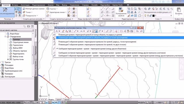184x104 pixels.
Task: Open the Точки dropdown button
Action: [28, 12]
